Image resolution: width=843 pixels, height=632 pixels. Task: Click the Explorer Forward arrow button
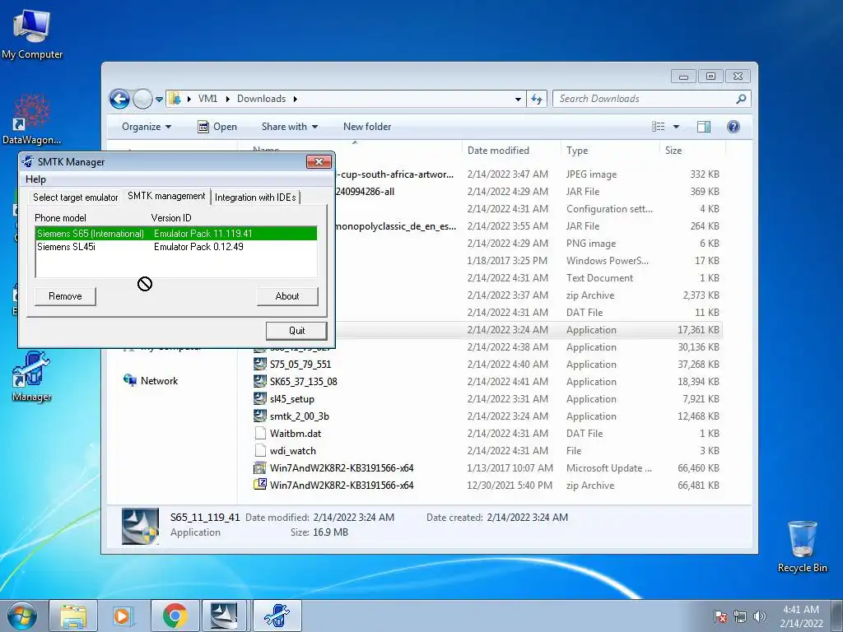tap(142, 99)
